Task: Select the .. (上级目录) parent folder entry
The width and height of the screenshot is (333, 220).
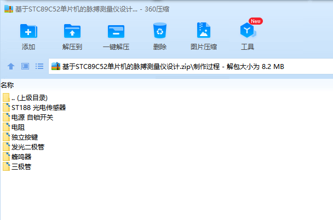Action: click(30, 98)
